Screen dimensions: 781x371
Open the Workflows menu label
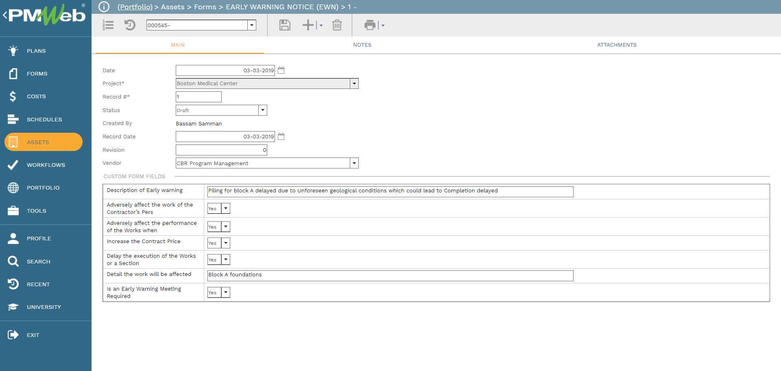click(x=46, y=165)
